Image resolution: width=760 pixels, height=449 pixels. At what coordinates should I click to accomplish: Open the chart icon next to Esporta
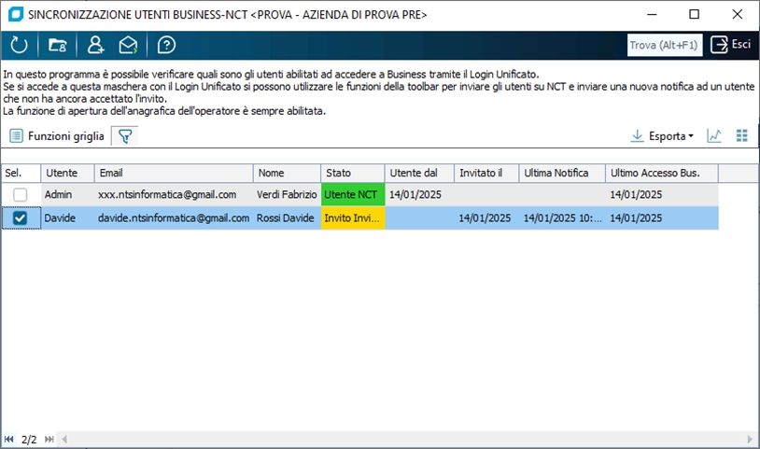pyautogui.click(x=714, y=136)
